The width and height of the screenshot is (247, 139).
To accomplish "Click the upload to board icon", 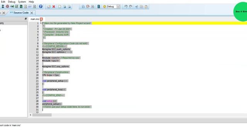I will tap(99, 7).
